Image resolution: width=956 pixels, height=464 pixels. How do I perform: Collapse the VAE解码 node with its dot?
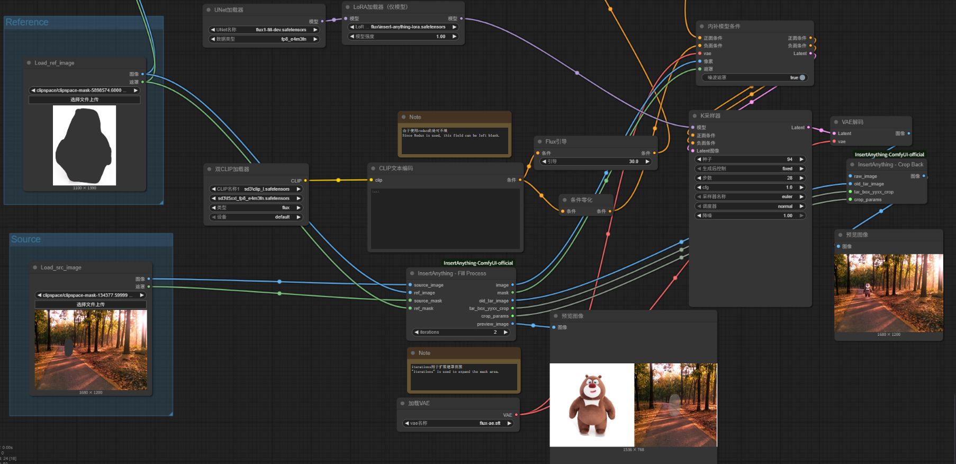836,122
